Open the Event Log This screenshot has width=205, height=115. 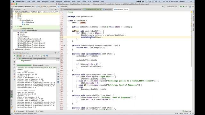click(187, 111)
